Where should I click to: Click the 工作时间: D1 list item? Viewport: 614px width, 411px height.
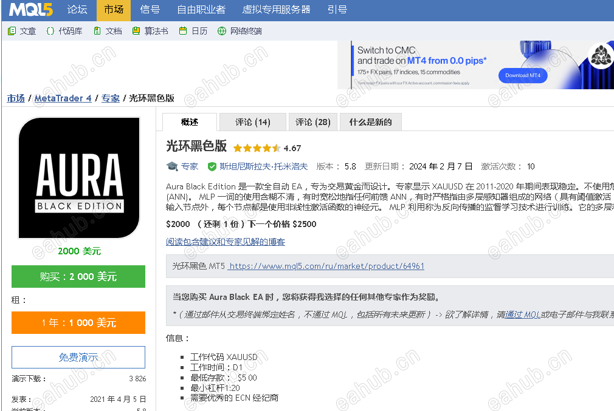coord(216,367)
